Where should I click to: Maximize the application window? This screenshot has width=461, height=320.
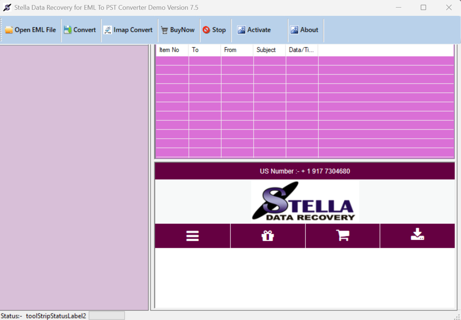coord(423,8)
